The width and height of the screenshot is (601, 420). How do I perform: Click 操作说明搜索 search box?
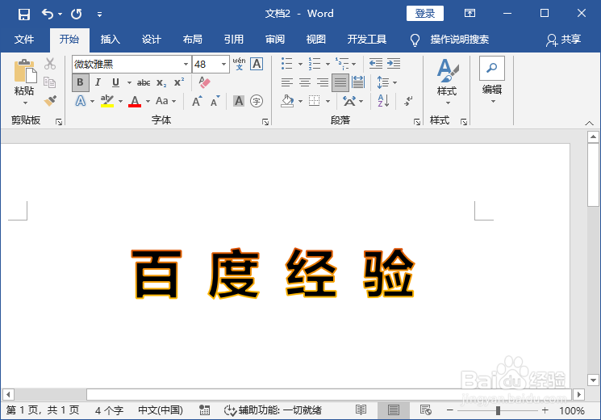pos(460,40)
